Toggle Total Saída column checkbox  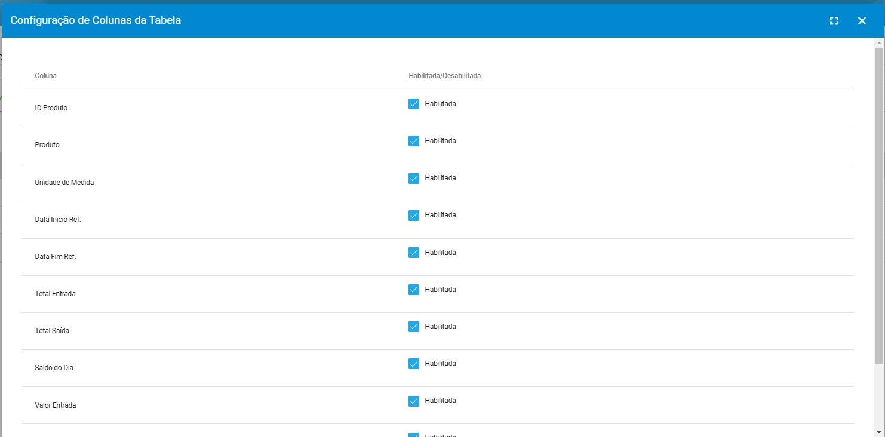pos(414,327)
